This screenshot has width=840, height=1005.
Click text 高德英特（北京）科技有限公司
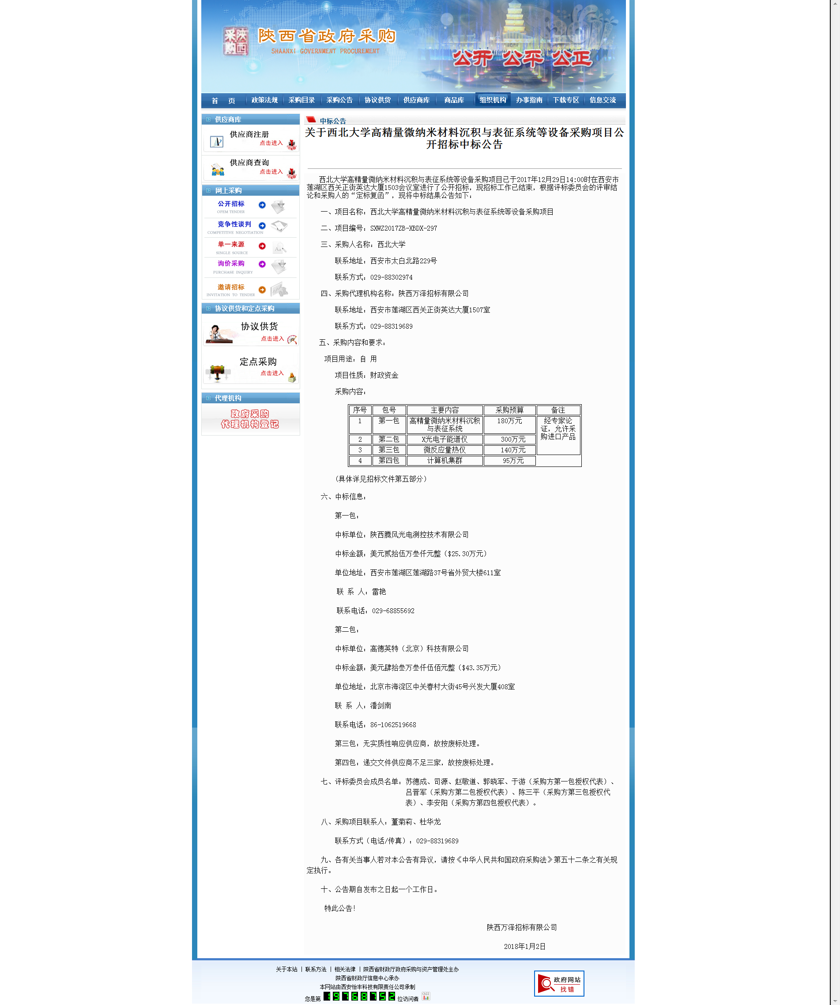(x=419, y=649)
